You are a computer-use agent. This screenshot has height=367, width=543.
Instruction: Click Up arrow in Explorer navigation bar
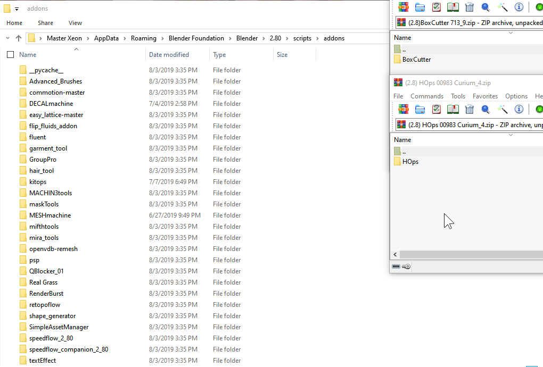(x=19, y=38)
